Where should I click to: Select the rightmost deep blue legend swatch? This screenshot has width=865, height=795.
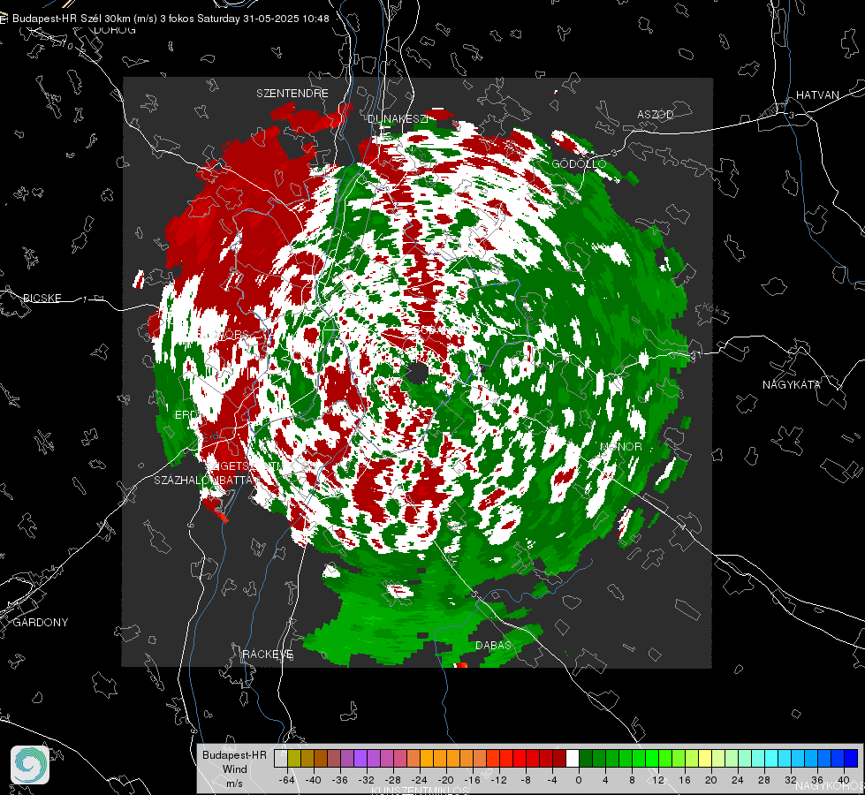[851, 758]
